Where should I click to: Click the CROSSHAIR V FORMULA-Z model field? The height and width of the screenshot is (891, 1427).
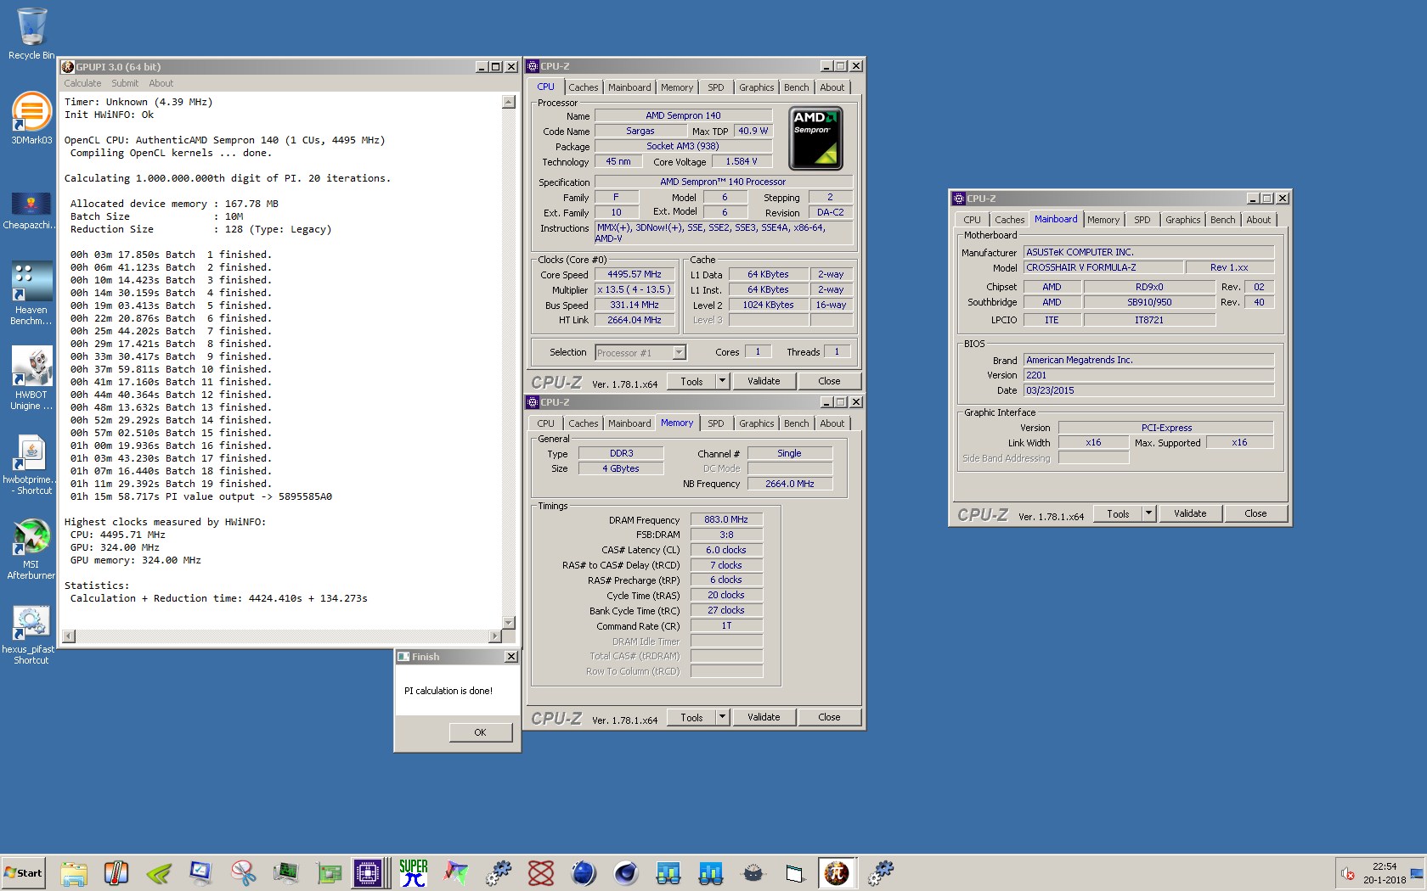[x=1103, y=268]
